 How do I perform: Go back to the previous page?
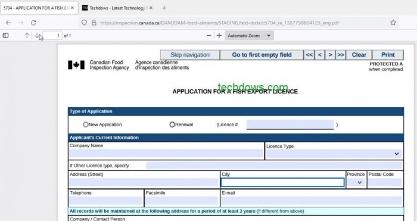tap(8, 23)
